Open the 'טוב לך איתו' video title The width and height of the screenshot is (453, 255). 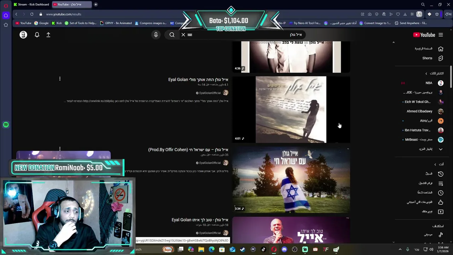click(200, 220)
